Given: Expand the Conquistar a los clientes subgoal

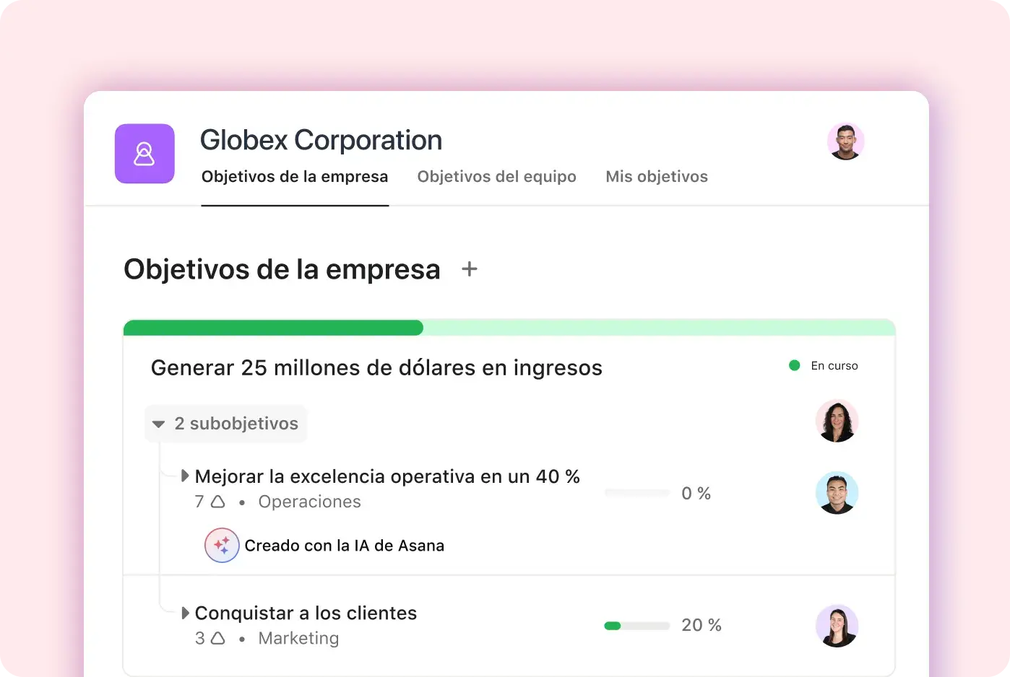Looking at the screenshot, I should point(185,613).
